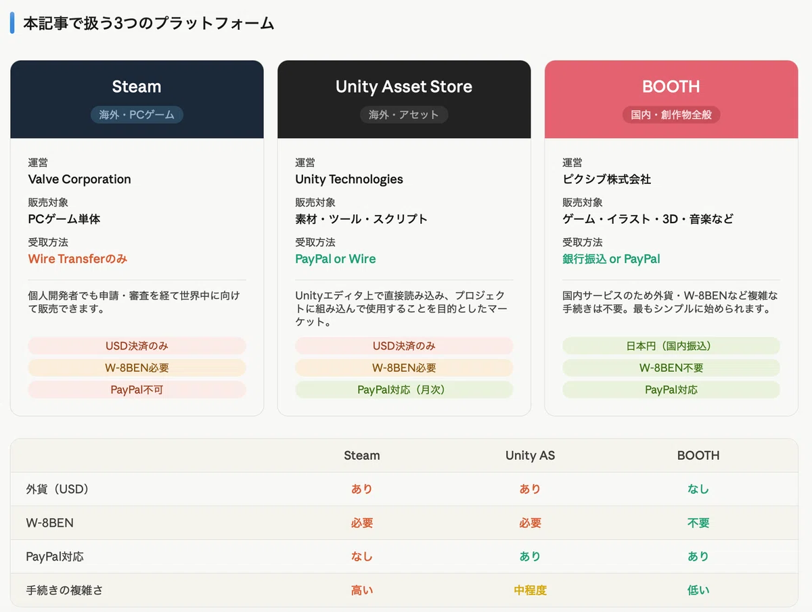The height and width of the screenshot is (612, 812).
Task: Select the Steam card header title
Action: coord(137,87)
